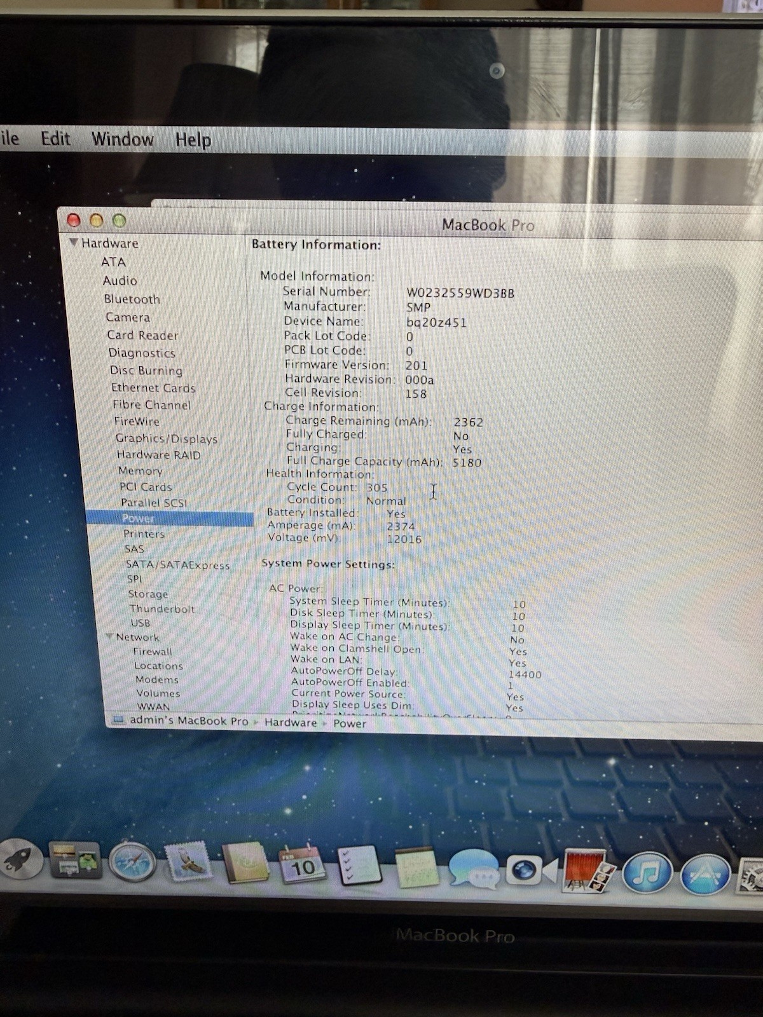This screenshot has width=763, height=1017.
Task: Select Volumes under Network
Action: (x=158, y=693)
